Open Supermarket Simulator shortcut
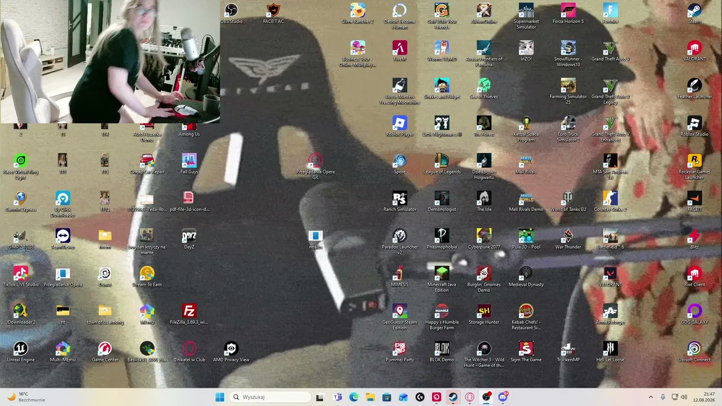The height and width of the screenshot is (406, 722). [526, 16]
